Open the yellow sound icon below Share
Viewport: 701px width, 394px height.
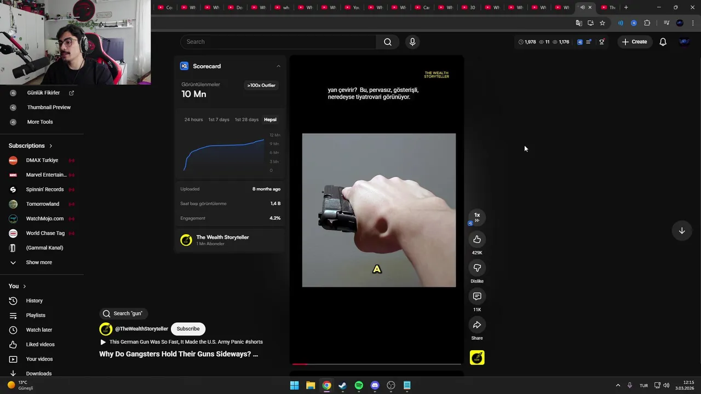pos(477,358)
